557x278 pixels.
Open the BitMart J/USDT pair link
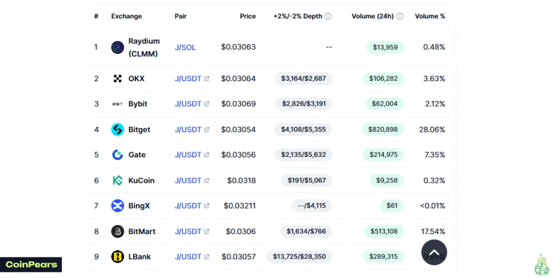[188, 231]
